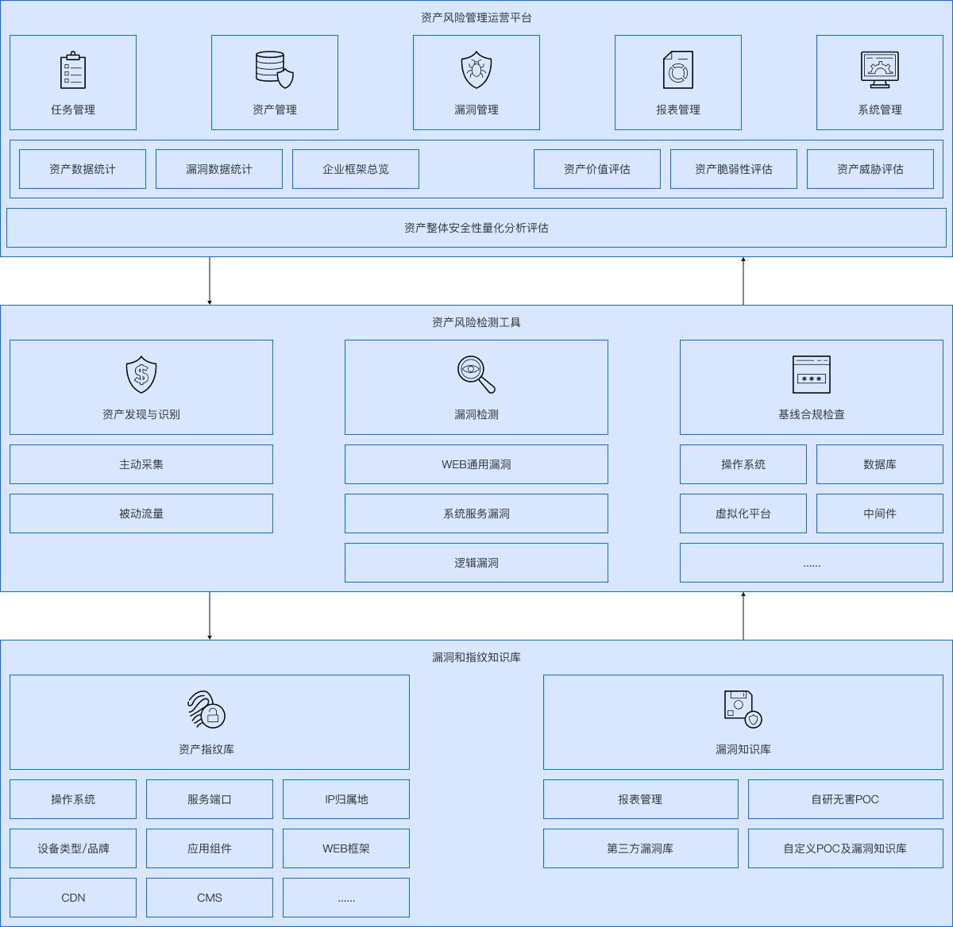Click the dollar shield icon for 资产发现与识别
953x927 pixels.
(141, 375)
